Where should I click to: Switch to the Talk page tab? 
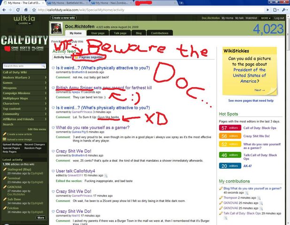click(x=120, y=33)
